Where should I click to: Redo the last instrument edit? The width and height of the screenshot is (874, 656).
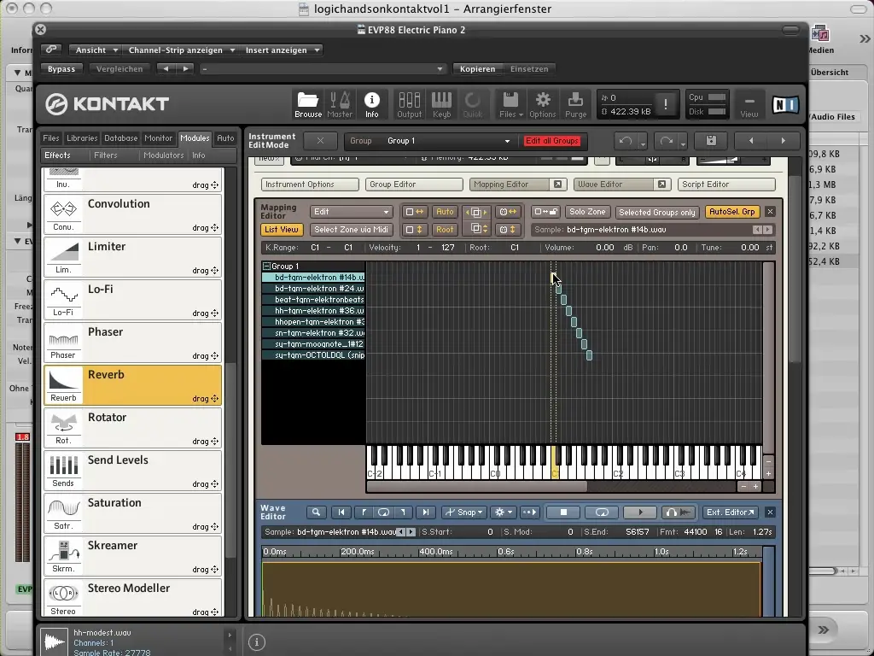666,141
